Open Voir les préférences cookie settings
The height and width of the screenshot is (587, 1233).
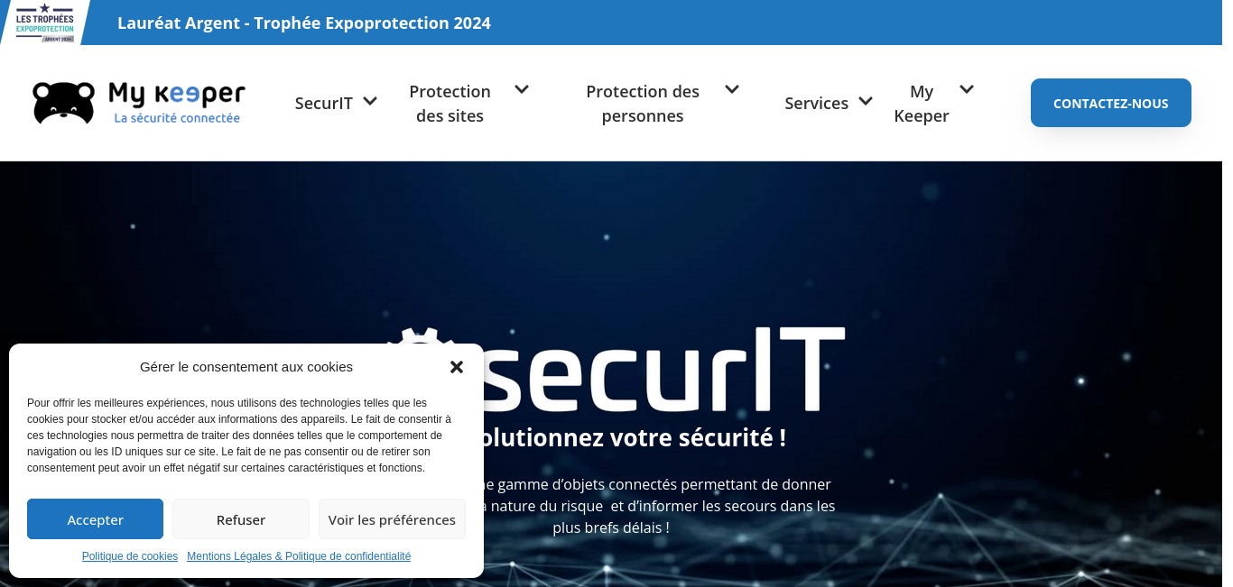pos(392,519)
